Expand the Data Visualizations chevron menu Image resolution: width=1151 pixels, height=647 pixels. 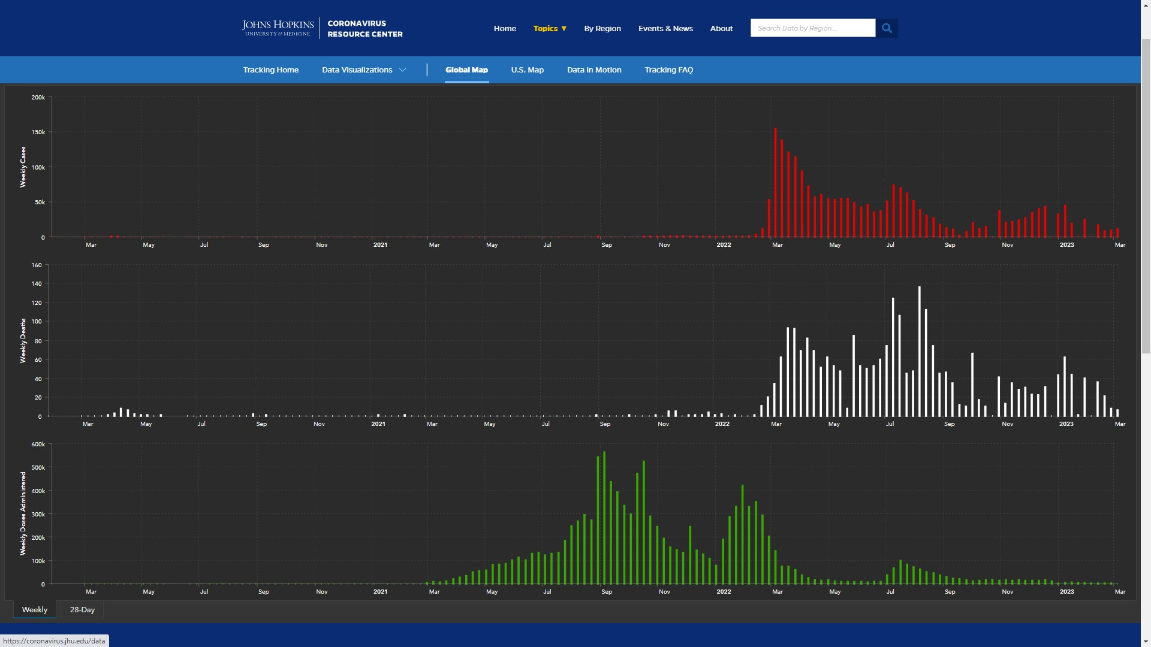(403, 70)
